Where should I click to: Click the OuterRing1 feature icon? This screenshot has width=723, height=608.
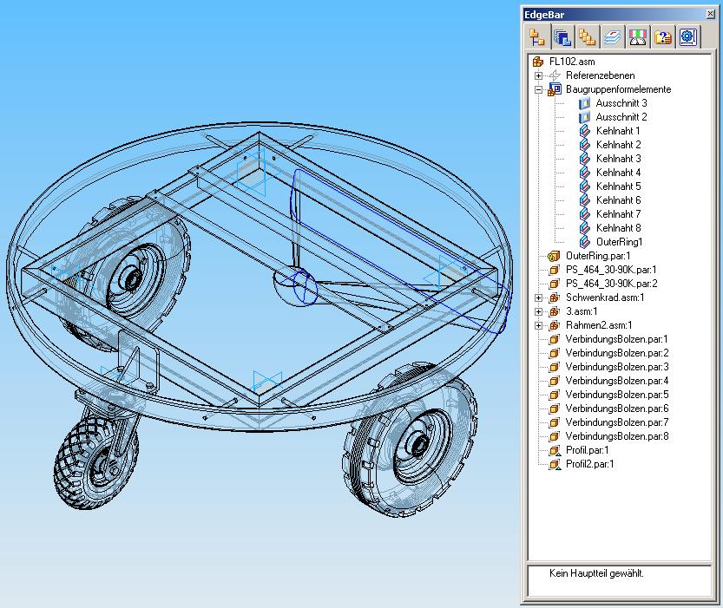pyautogui.click(x=585, y=242)
